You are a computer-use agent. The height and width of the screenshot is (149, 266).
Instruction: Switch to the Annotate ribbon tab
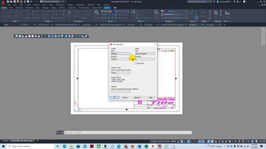click(20, 8)
